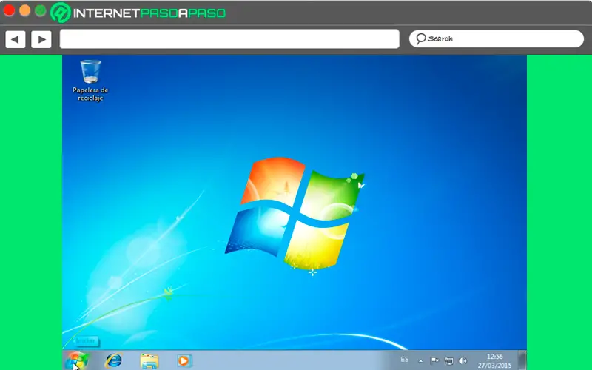Click the green window dot

[x=41, y=10]
